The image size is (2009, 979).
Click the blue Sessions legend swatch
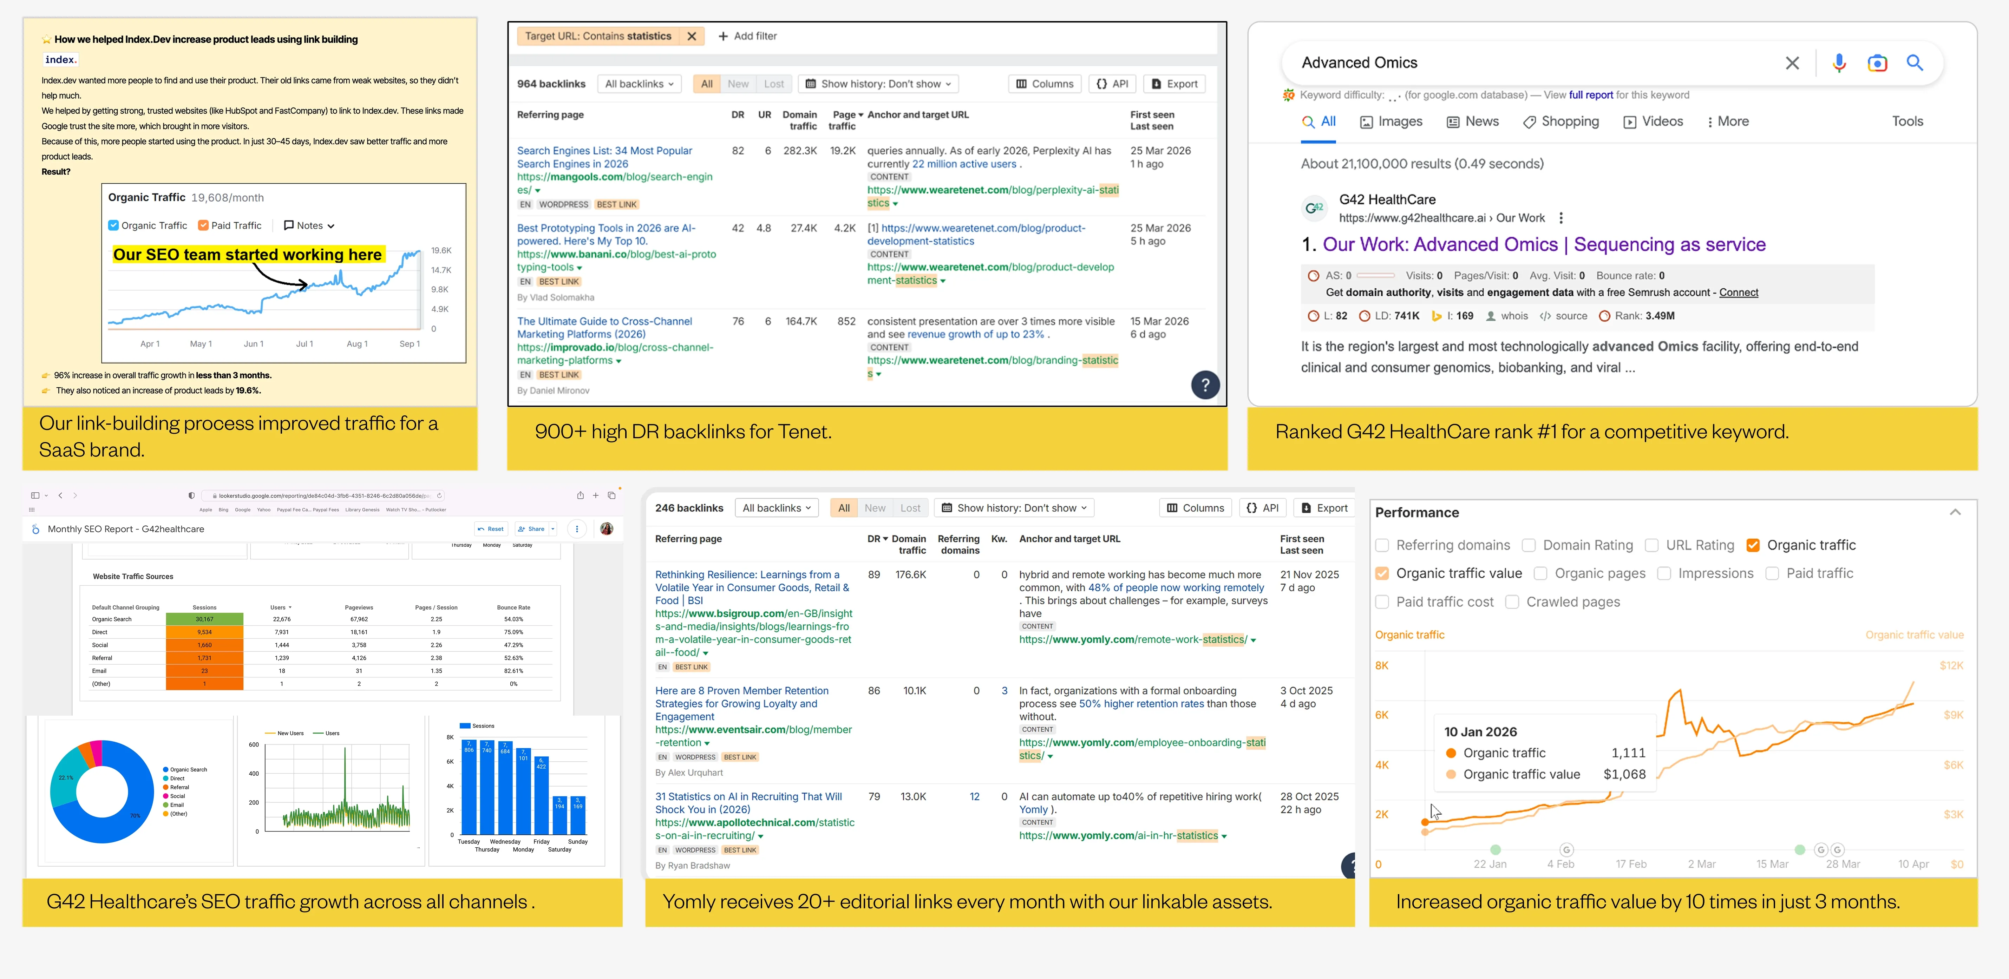465,726
